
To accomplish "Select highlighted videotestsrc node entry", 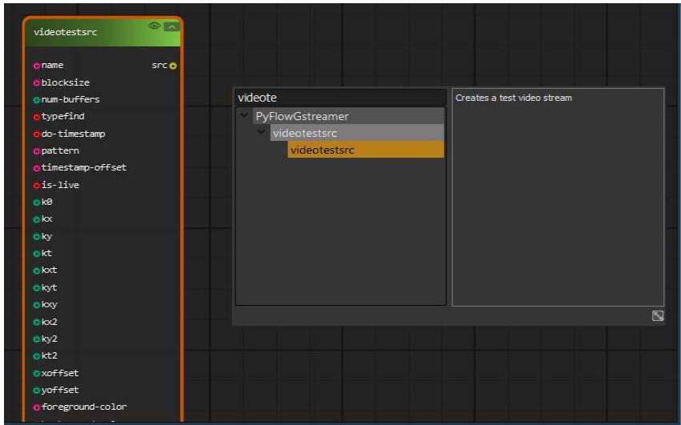I will 366,150.
